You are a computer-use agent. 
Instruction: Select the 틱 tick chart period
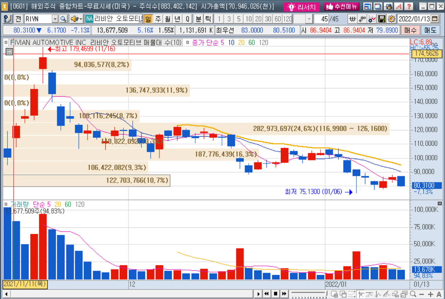tap(208, 19)
